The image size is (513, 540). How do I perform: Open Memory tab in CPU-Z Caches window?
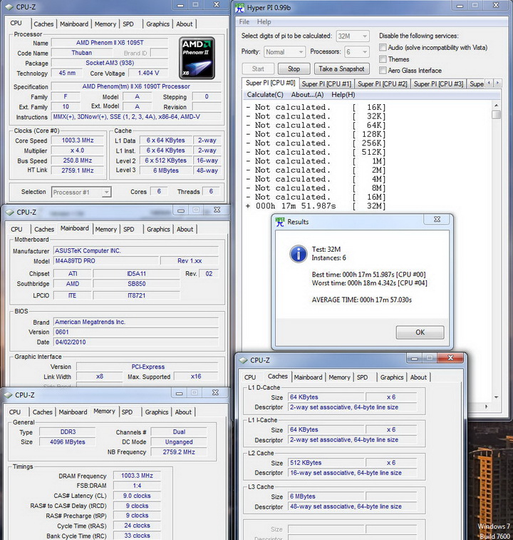point(339,377)
